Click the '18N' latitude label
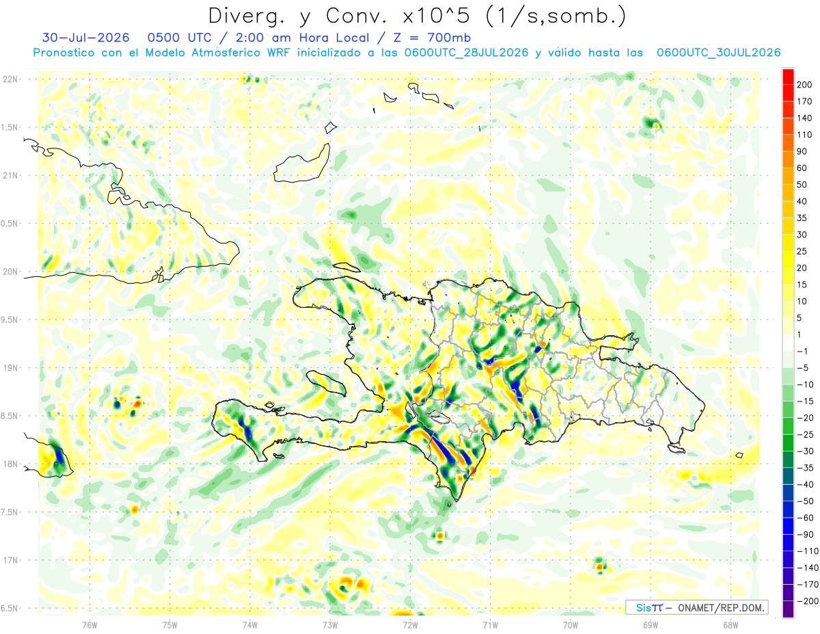The height and width of the screenshot is (634, 820). point(10,464)
